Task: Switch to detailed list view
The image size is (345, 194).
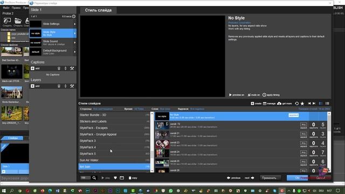Action: [x=327, y=103]
